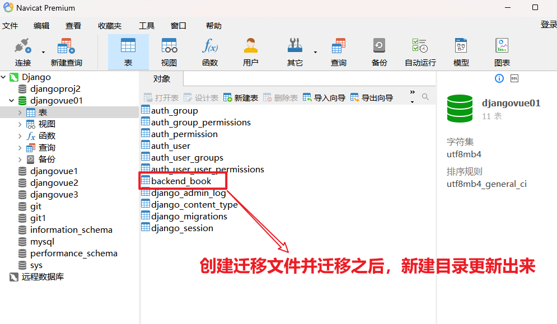Click the Others (其它) toolbar icon

pyautogui.click(x=295, y=52)
